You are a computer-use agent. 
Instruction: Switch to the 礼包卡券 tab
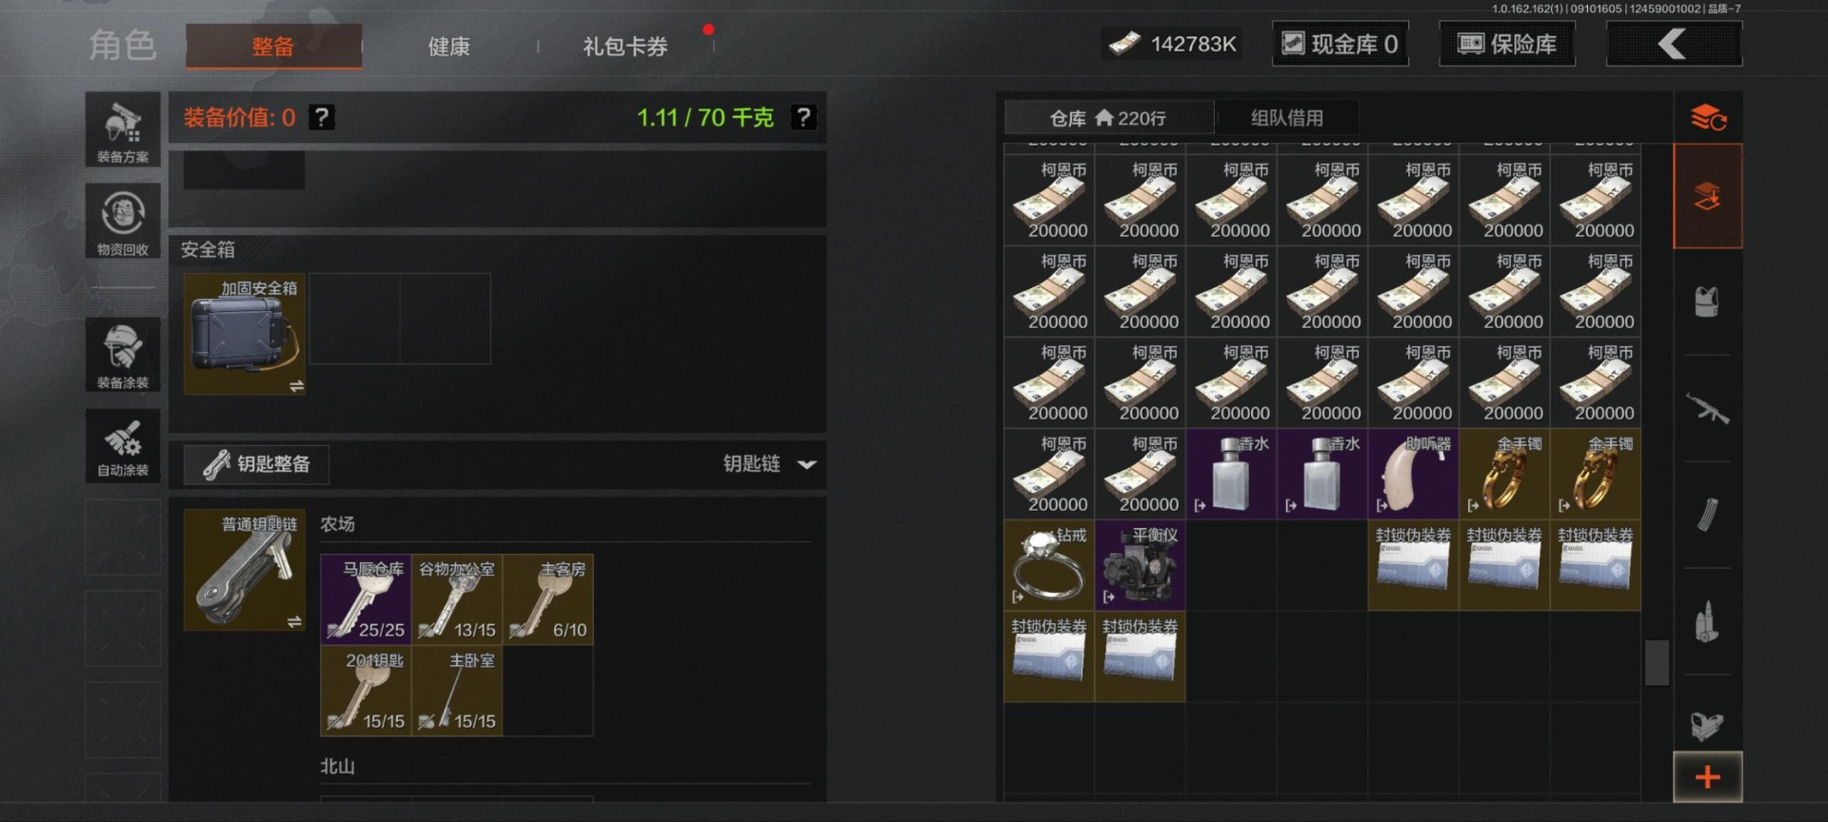[x=626, y=47]
